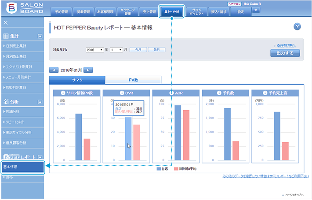Switch to the PV数 tab
The image size is (312, 200).
click(x=133, y=80)
